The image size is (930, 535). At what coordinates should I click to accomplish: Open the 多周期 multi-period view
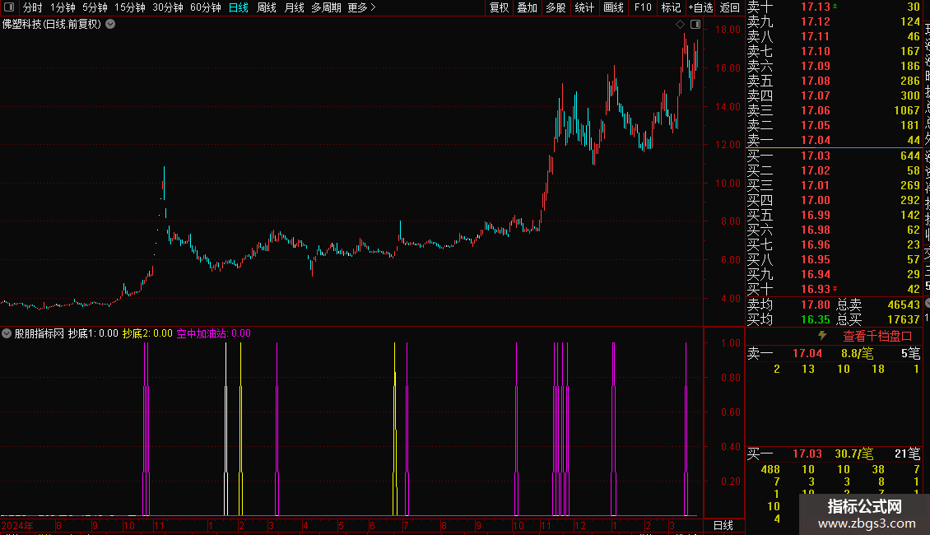(x=326, y=7)
